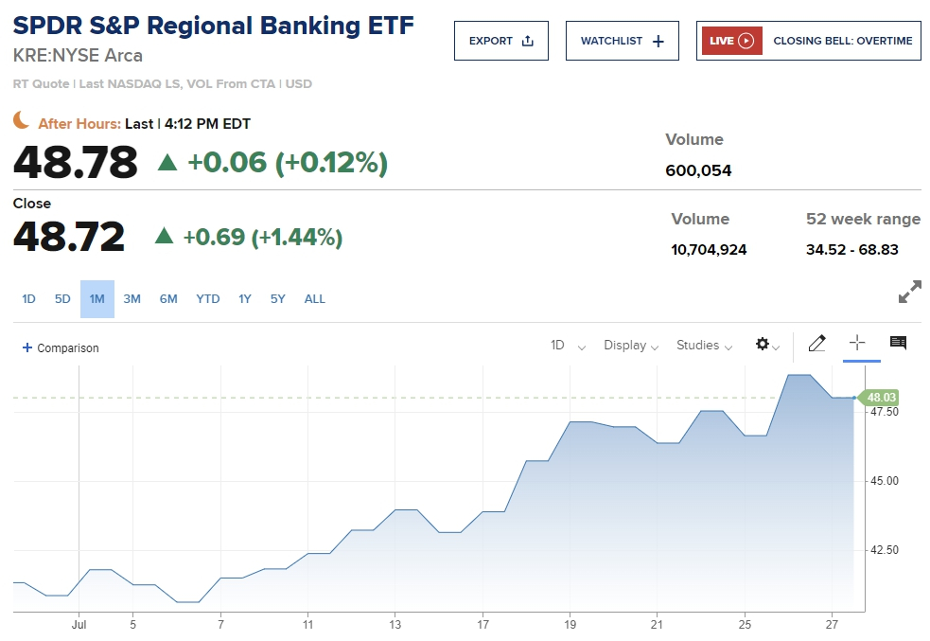This screenshot has height=641, width=930.
Task: Click the Closing Bell: Overtime link
Action: [x=842, y=41]
